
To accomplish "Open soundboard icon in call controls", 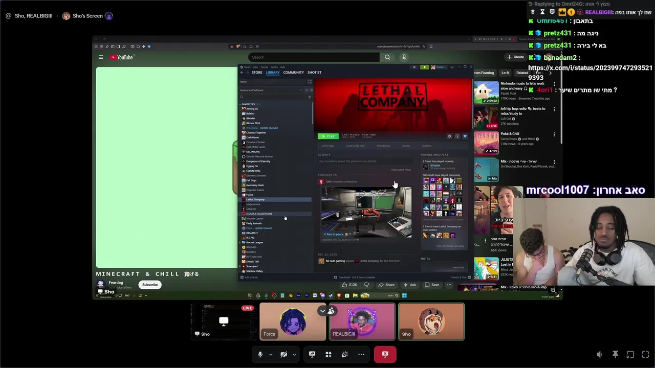I will tap(345, 354).
